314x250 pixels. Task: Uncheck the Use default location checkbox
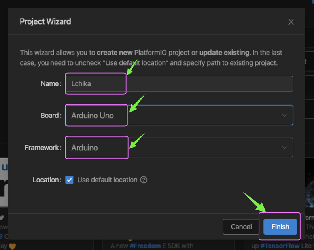point(69,180)
